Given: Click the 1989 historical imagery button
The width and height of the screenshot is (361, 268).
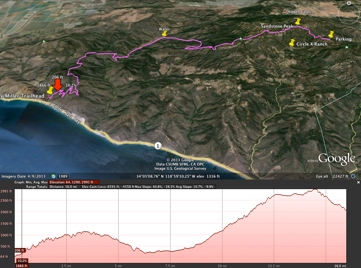Looking at the screenshot, I should coord(63,176).
